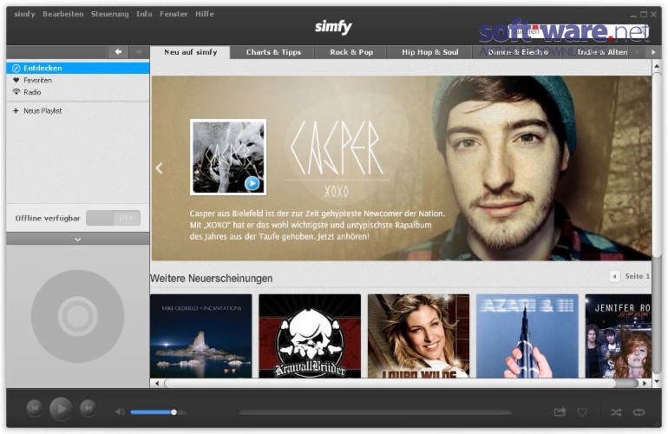Open the Bearbeiten menu
Viewport: 668px width, 434px height.
(63, 14)
